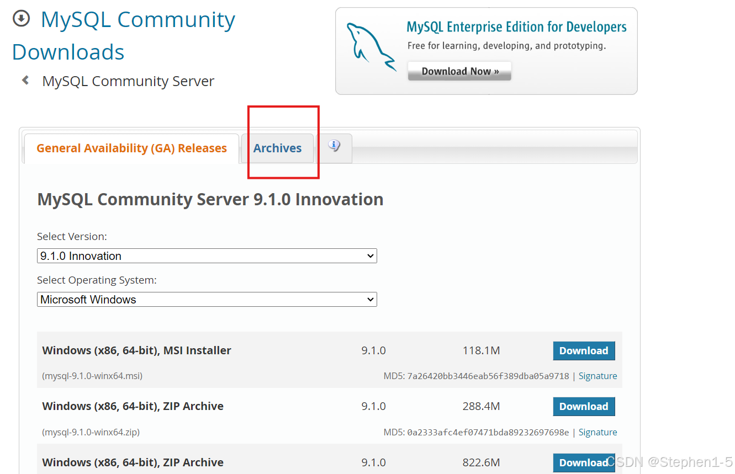Click filename (mysql-9.1.0-winx64.msi)

92,376
